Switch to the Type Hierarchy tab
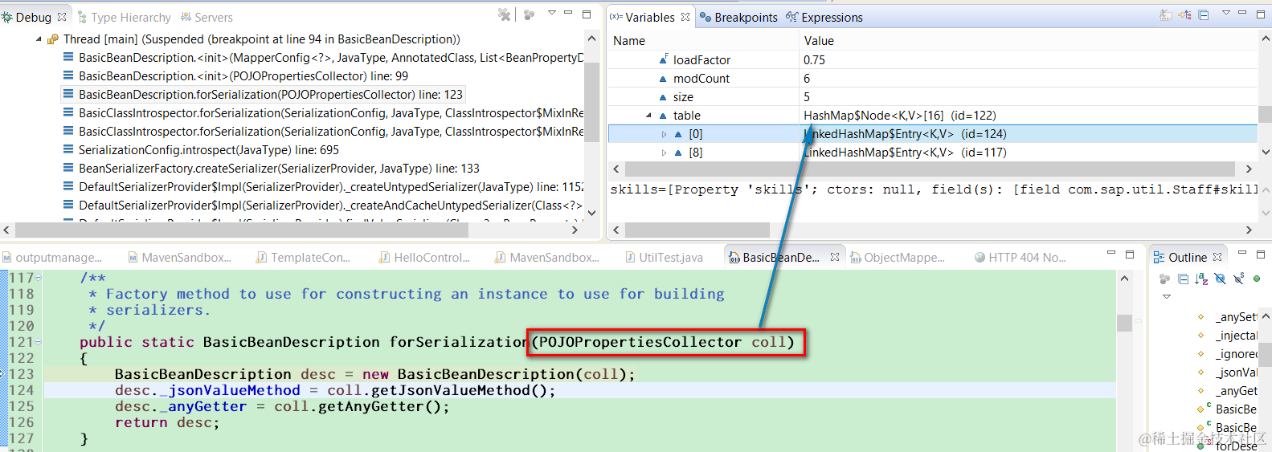1272x452 pixels. (124, 17)
